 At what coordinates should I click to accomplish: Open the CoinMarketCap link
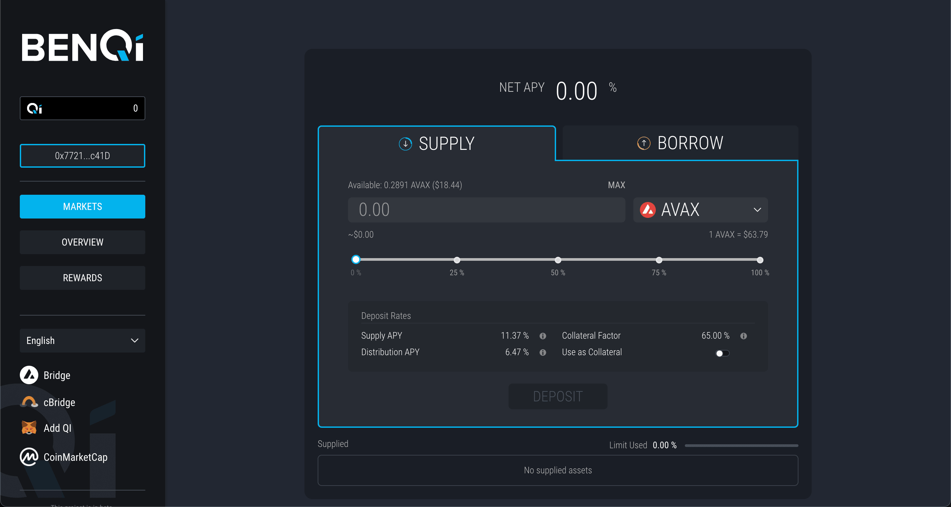(75, 457)
